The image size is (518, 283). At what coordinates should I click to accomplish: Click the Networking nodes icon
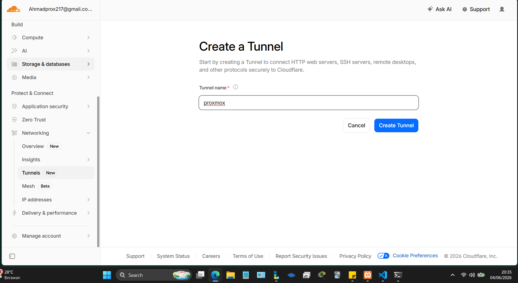(x=14, y=133)
